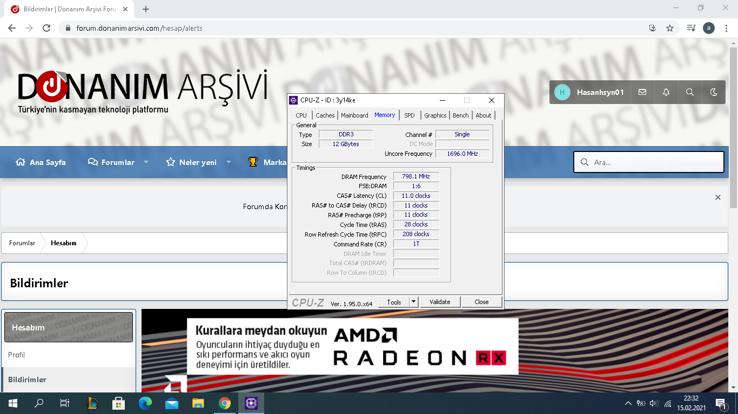Select the CPU-Z icon on the taskbar
This screenshot has height=414, width=738.
click(251, 403)
